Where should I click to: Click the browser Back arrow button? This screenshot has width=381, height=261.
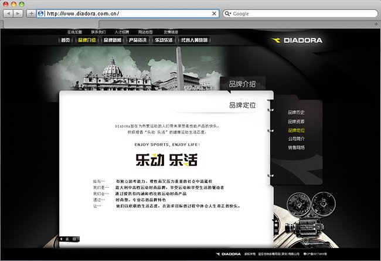click(8, 13)
